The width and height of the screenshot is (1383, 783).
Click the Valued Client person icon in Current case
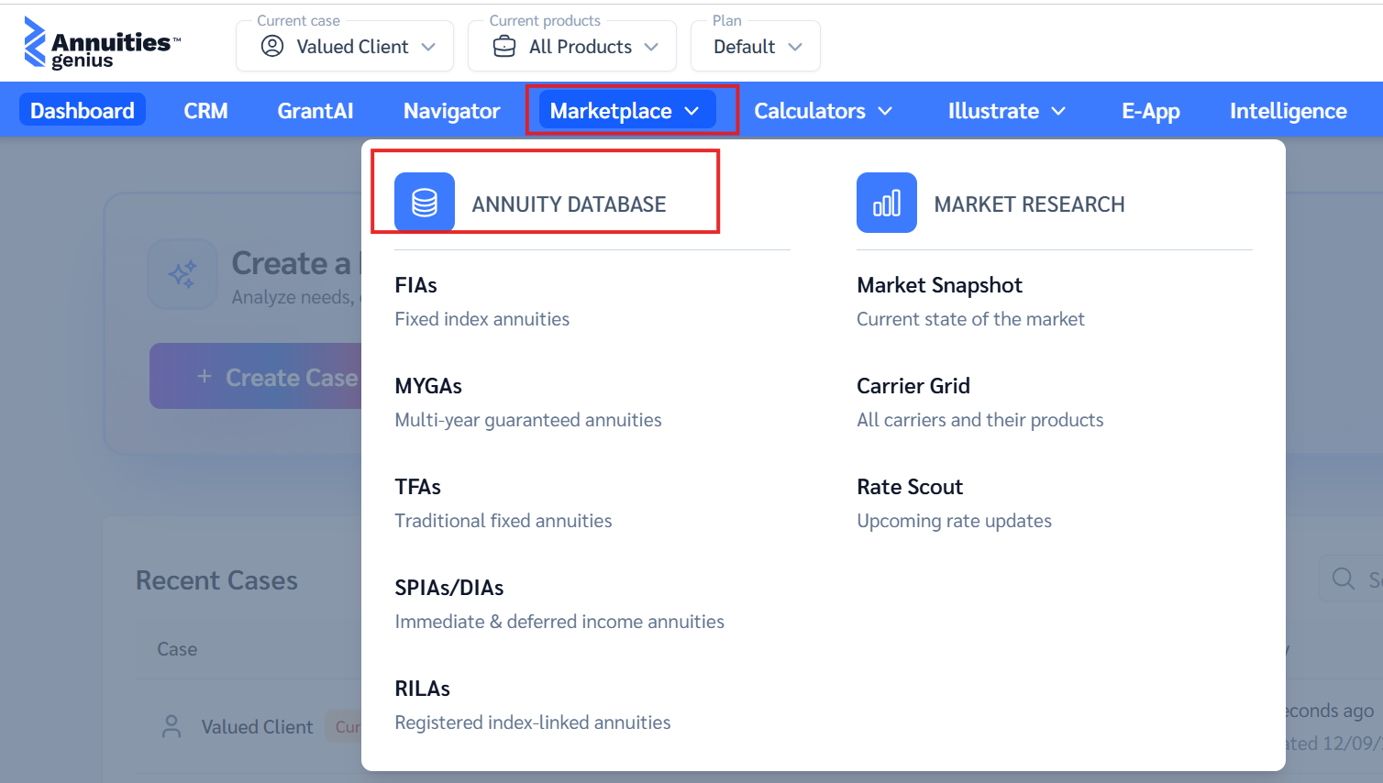(272, 46)
